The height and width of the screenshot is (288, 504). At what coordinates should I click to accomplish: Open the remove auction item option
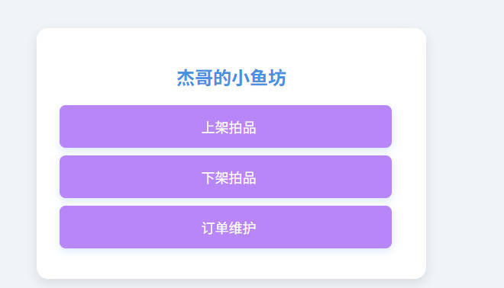point(225,177)
